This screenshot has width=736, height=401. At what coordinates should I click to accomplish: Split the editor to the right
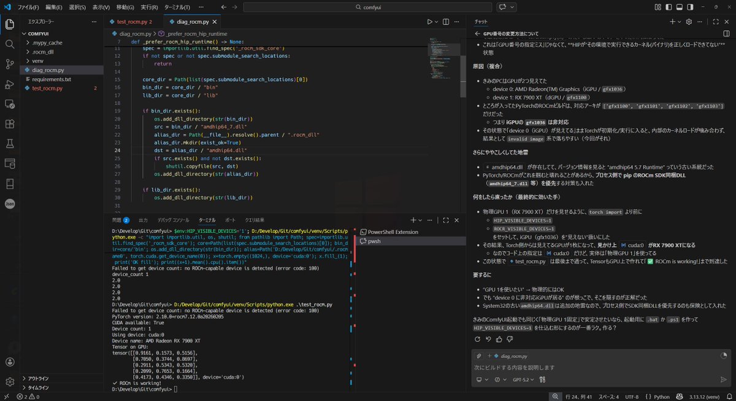446,21
